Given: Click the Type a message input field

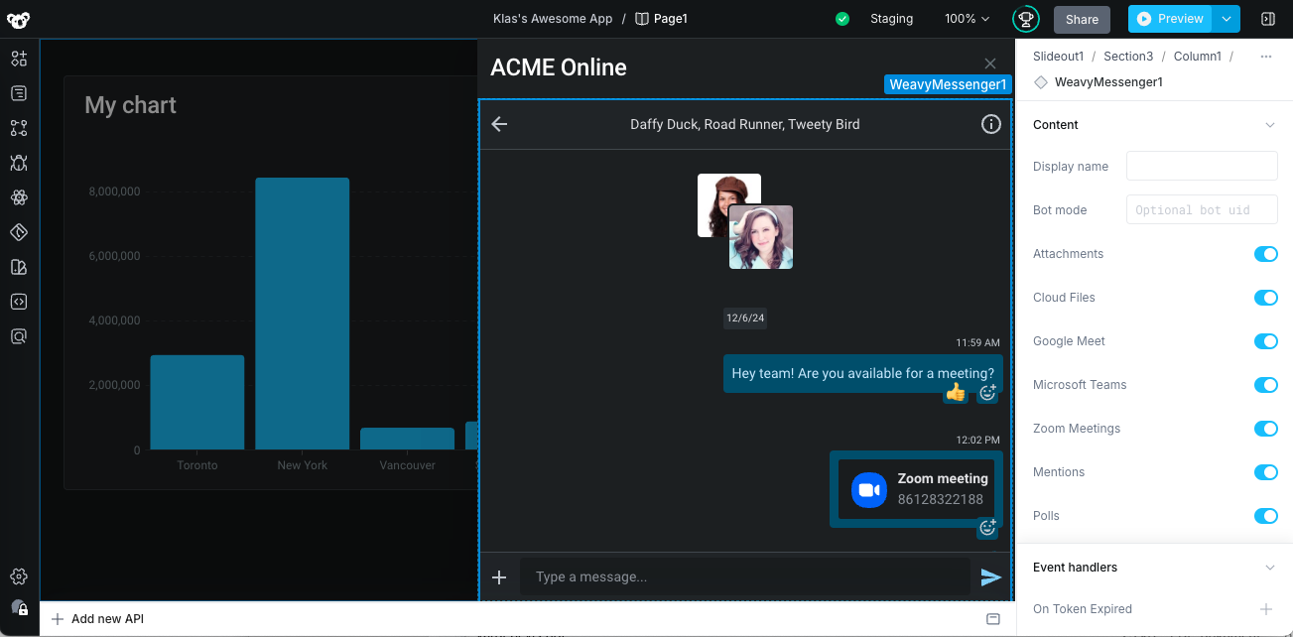Looking at the screenshot, I should point(744,576).
